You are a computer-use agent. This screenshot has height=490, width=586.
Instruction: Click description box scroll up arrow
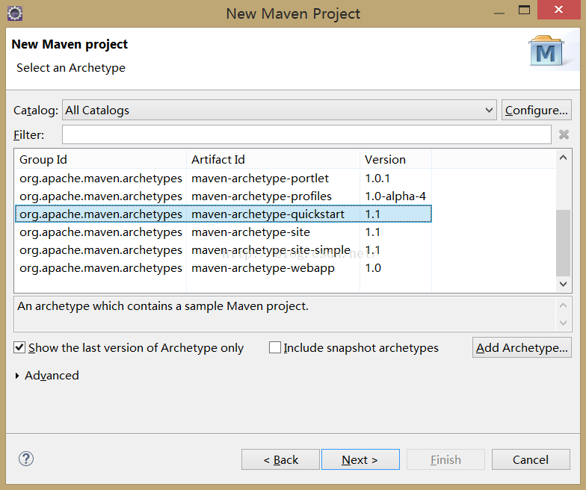[564, 306]
